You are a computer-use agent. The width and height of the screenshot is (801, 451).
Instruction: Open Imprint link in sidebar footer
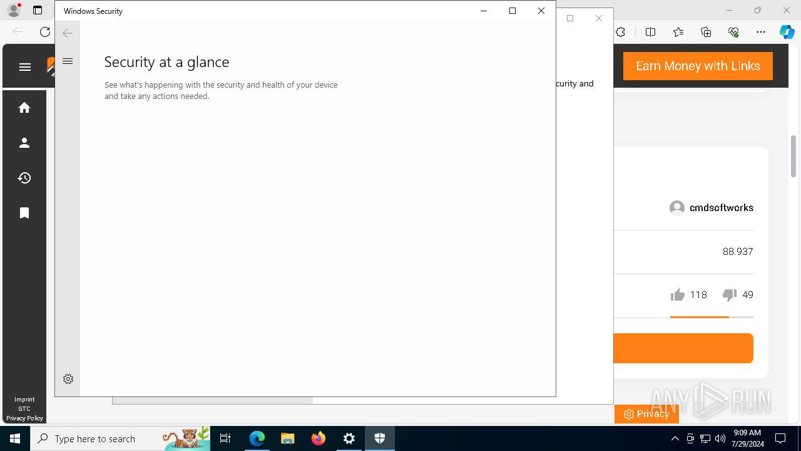tap(24, 400)
